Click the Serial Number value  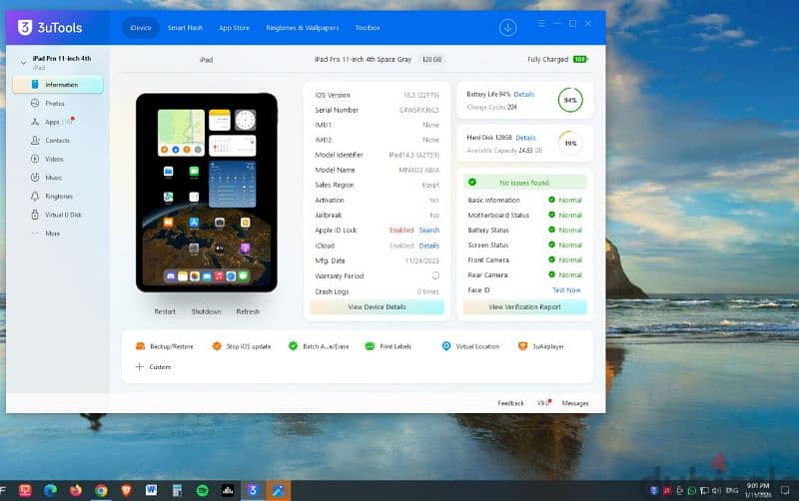pos(418,110)
